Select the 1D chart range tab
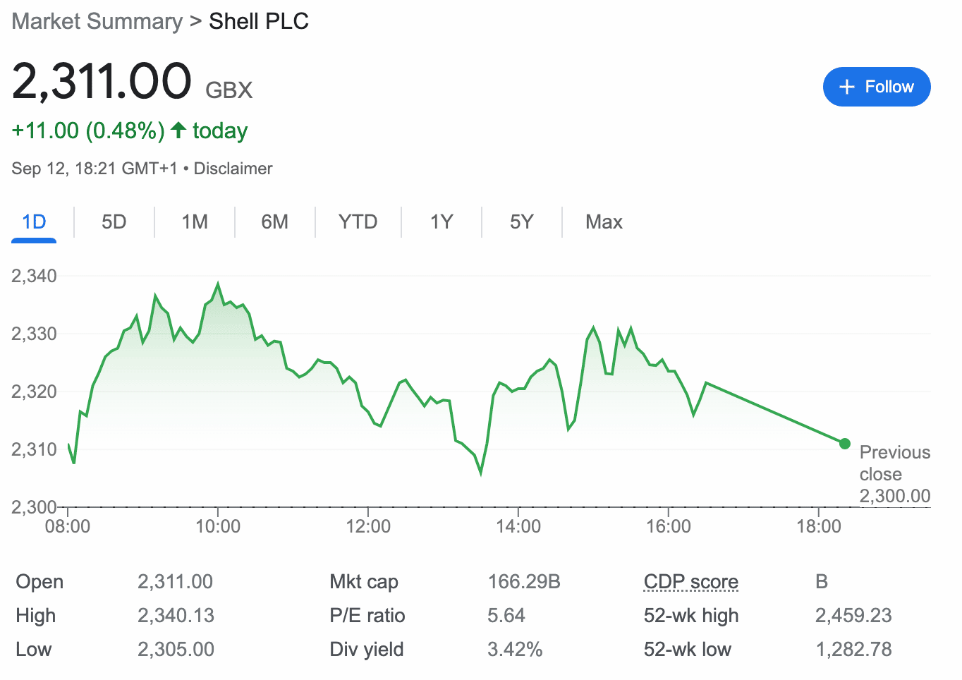 [x=34, y=222]
